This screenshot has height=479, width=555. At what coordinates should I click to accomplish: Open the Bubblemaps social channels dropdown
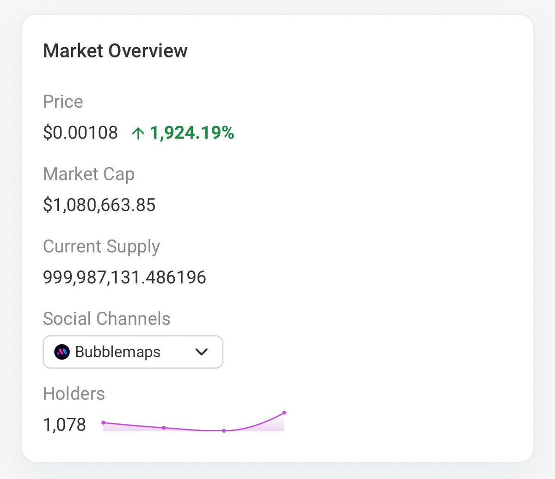pyautogui.click(x=133, y=352)
